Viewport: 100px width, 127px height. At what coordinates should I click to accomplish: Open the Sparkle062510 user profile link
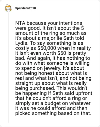25,8
